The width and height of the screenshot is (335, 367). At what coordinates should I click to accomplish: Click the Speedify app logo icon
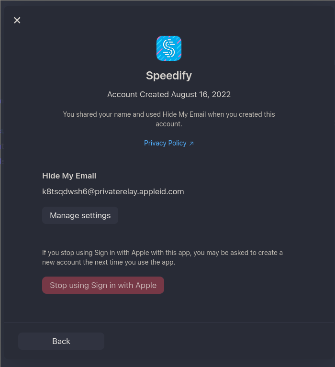coord(169,48)
